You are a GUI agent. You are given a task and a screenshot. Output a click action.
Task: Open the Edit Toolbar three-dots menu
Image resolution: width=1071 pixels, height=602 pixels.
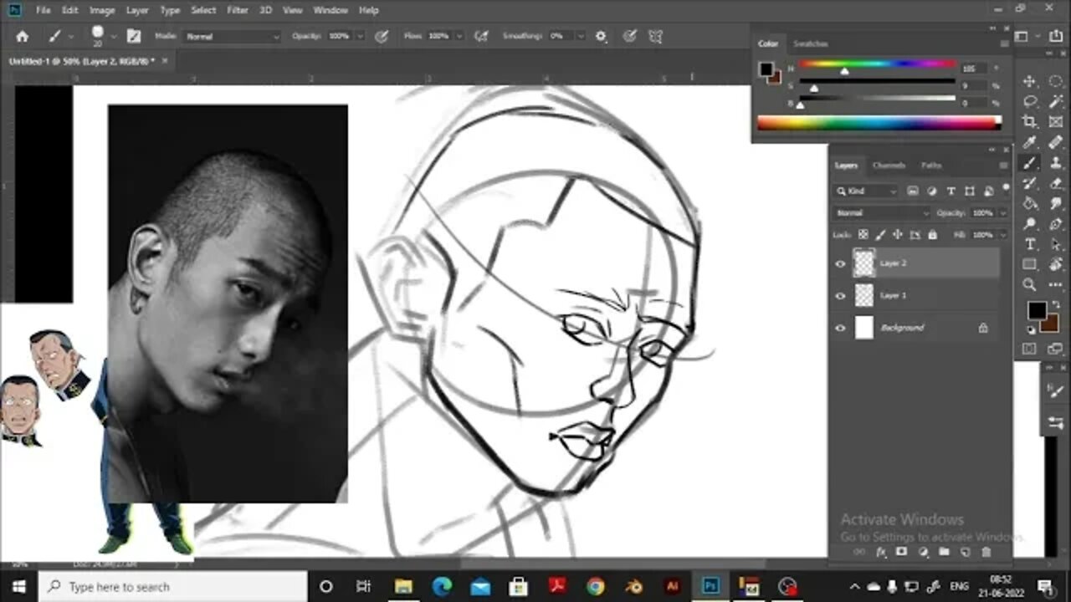[1055, 285]
